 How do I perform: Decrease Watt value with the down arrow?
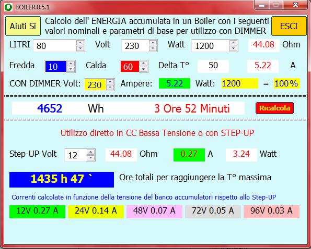point(234,48)
